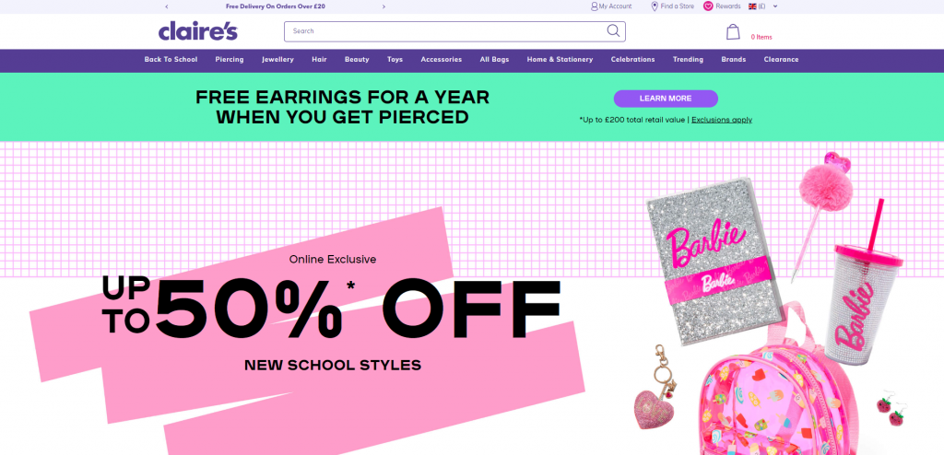Click the My Account person icon
The height and width of the screenshot is (455, 944).
click(595, 6)
